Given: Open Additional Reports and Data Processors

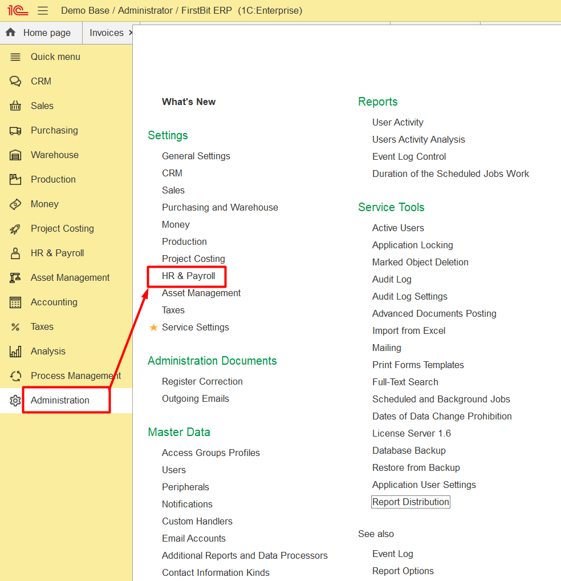Looking at the screenshot, I should [245, 555].
